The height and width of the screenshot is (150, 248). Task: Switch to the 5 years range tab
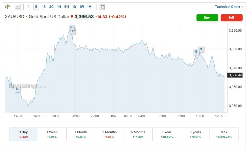coord(195,134)
